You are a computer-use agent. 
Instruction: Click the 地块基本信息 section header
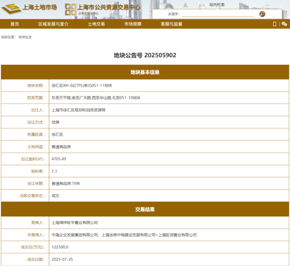(145, 72)
